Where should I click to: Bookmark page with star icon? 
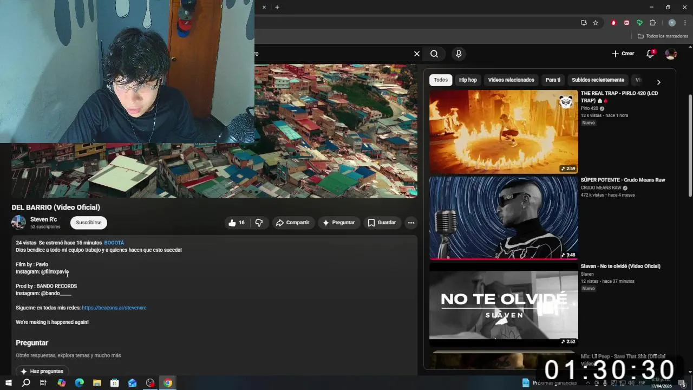(x=596, y=23)
